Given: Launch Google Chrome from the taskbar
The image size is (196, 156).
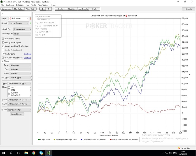Looking at the screenshot, I should pyautogui.click(x=33, y=153).
